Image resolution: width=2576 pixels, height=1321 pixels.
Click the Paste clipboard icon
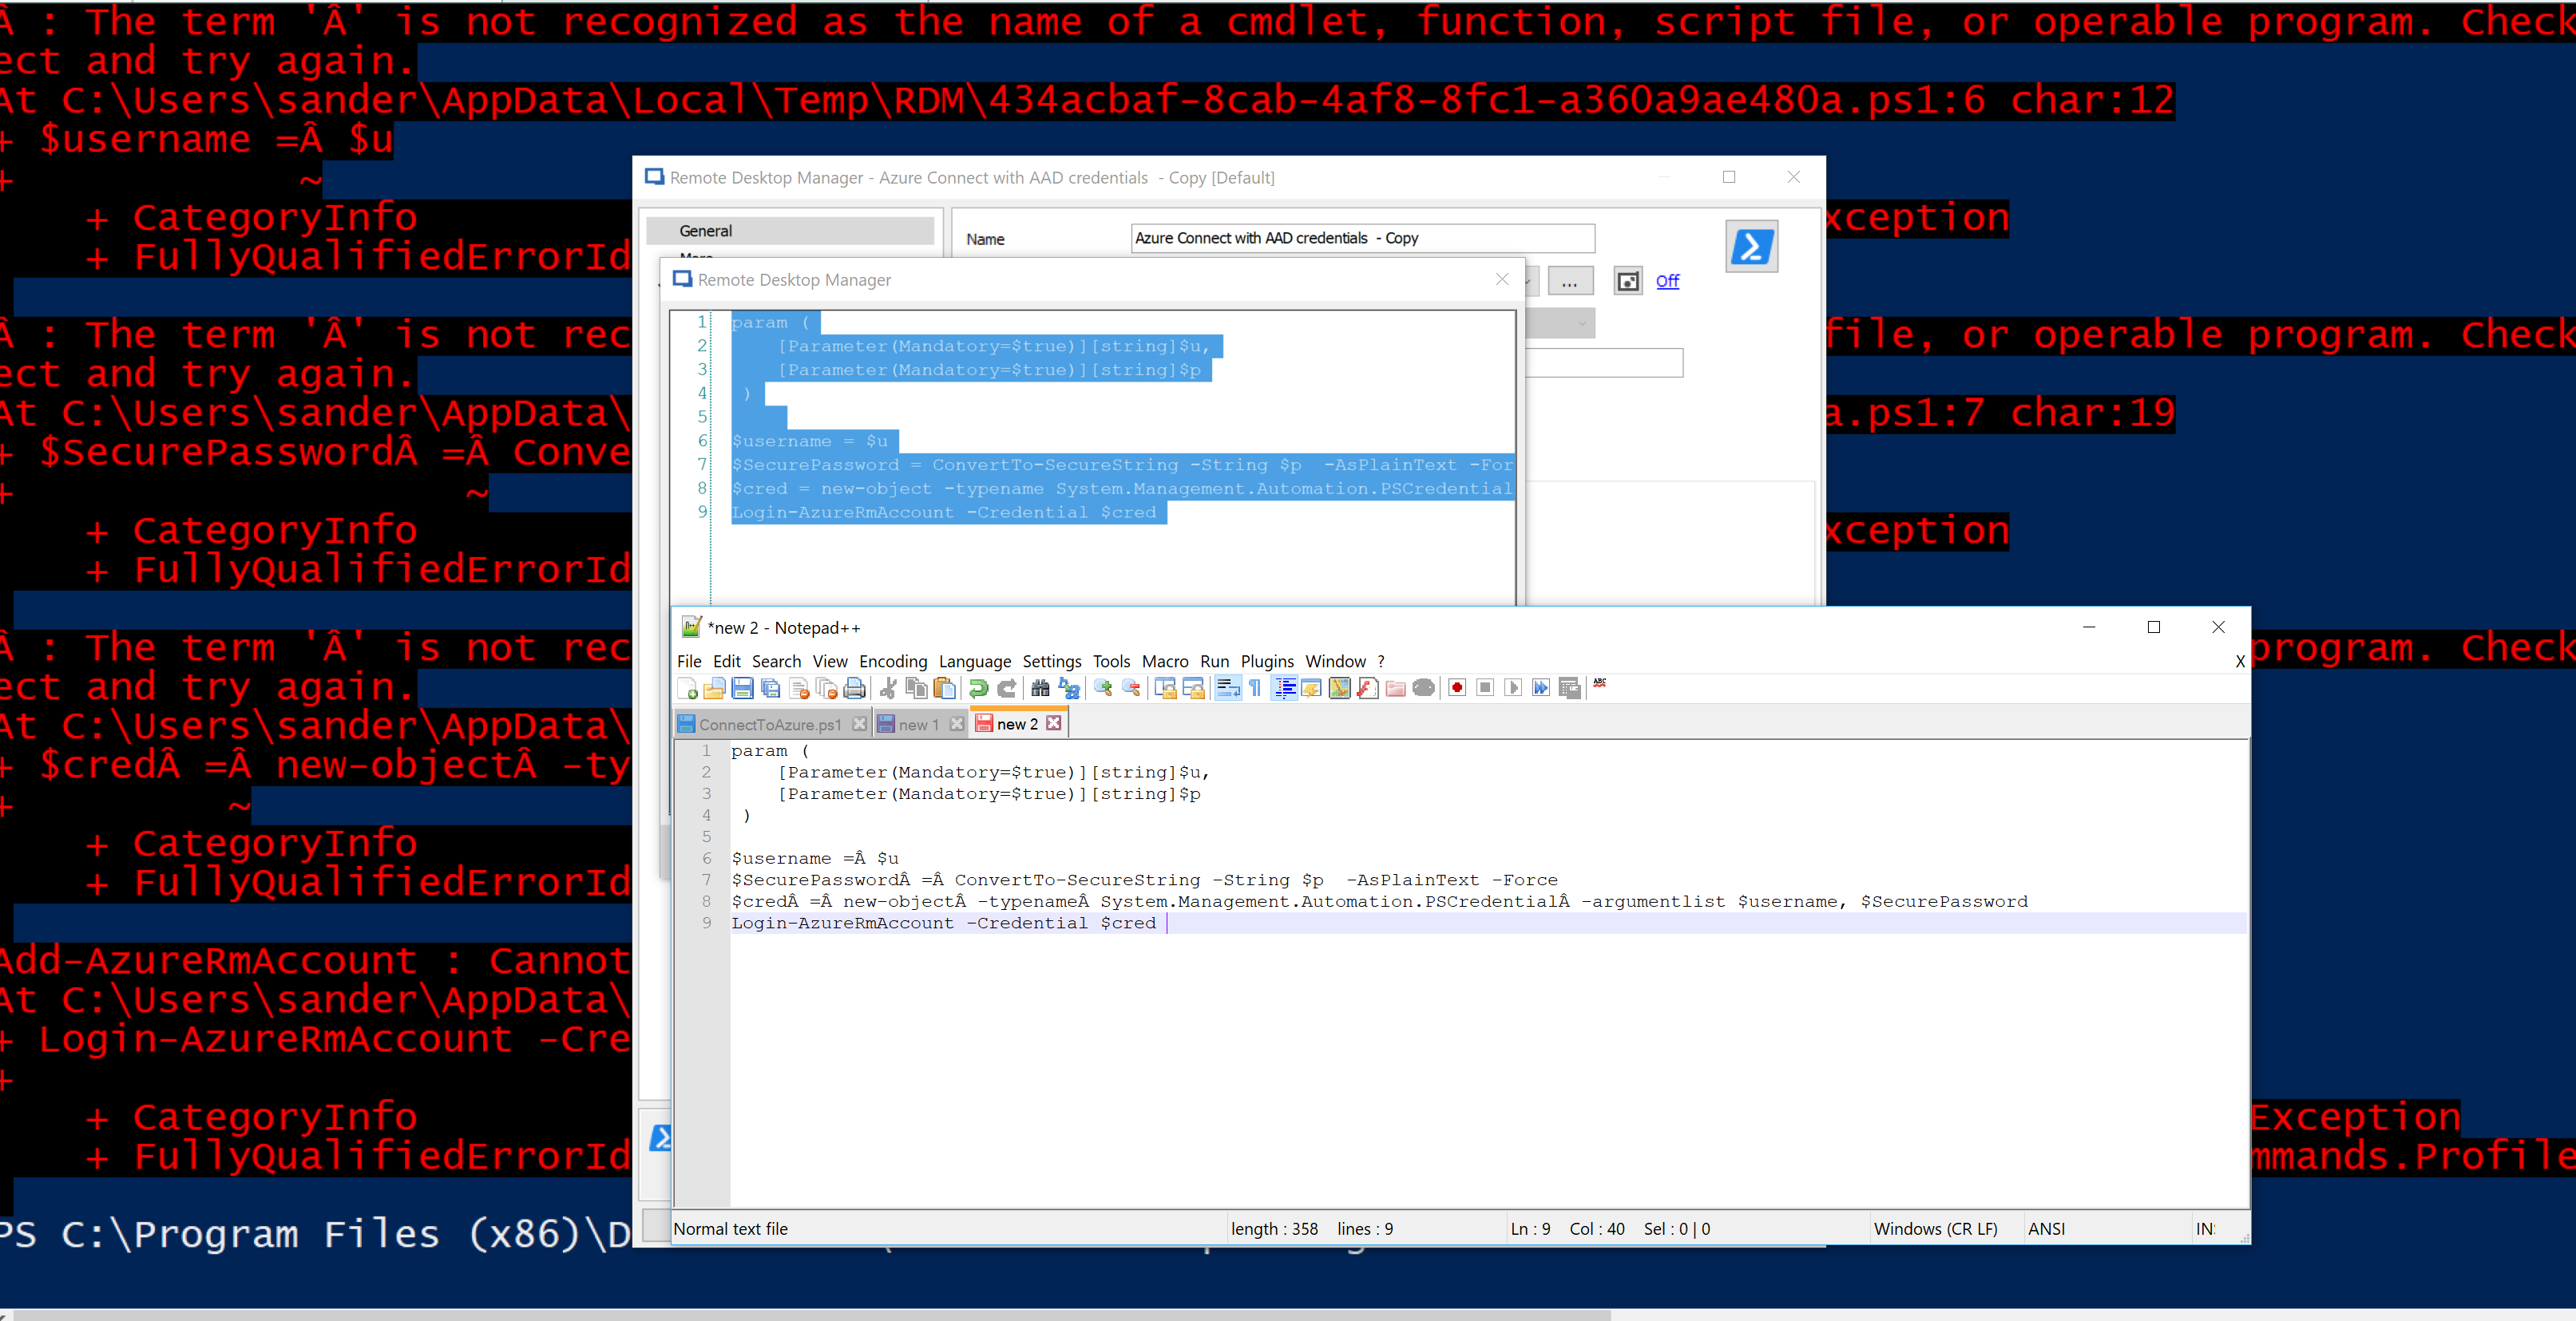click(x=944, y=687)
